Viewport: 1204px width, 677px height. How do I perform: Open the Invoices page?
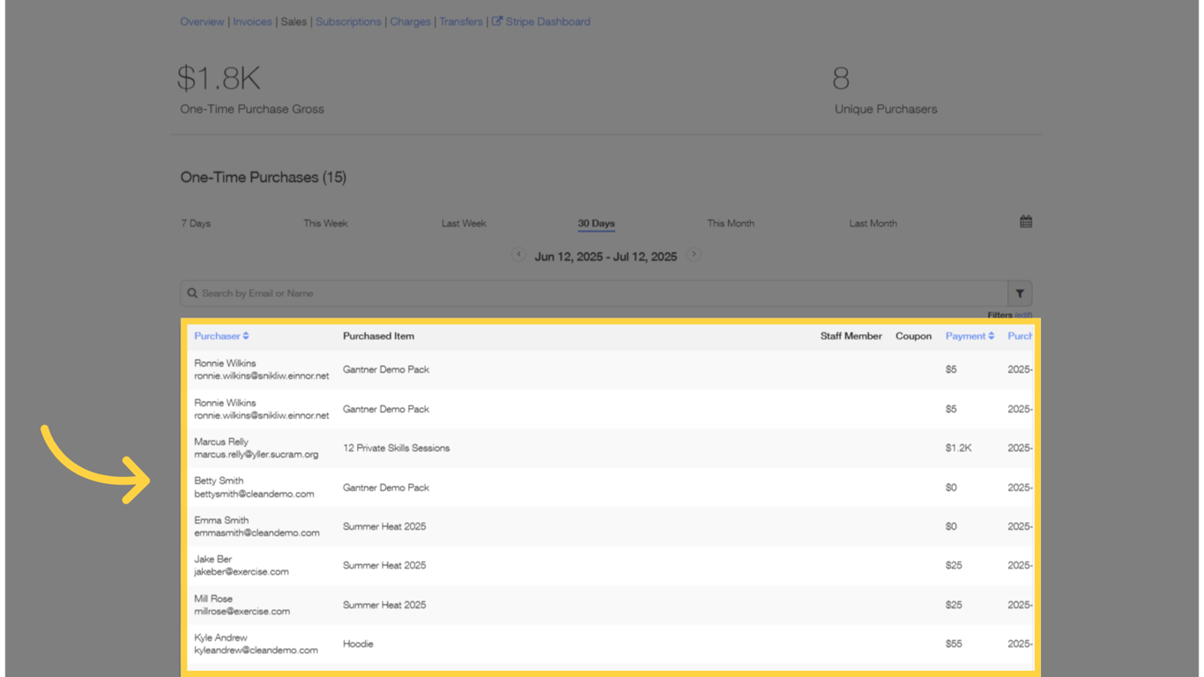click(x=253, y=21)
